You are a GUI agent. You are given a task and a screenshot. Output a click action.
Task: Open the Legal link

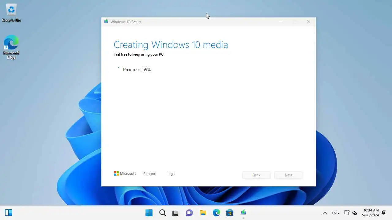pyautogui.click(x=171, y=174)
